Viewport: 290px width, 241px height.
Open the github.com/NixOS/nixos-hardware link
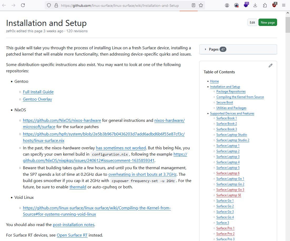click(62, 120)
